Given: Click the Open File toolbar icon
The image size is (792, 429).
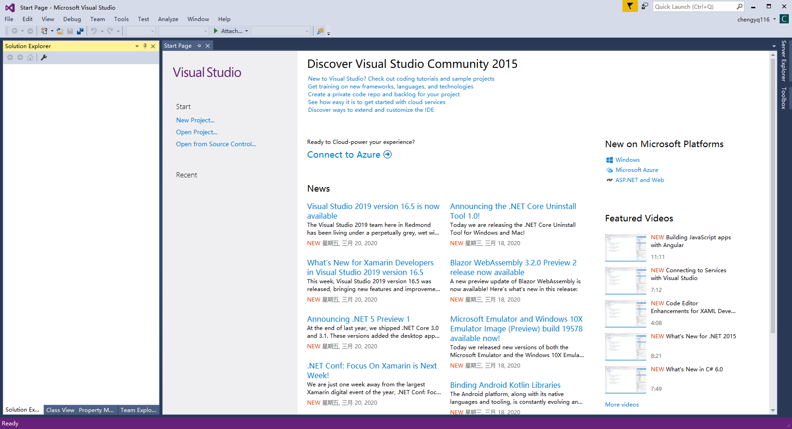Looking at the screenshot, I should pos(60,31).
